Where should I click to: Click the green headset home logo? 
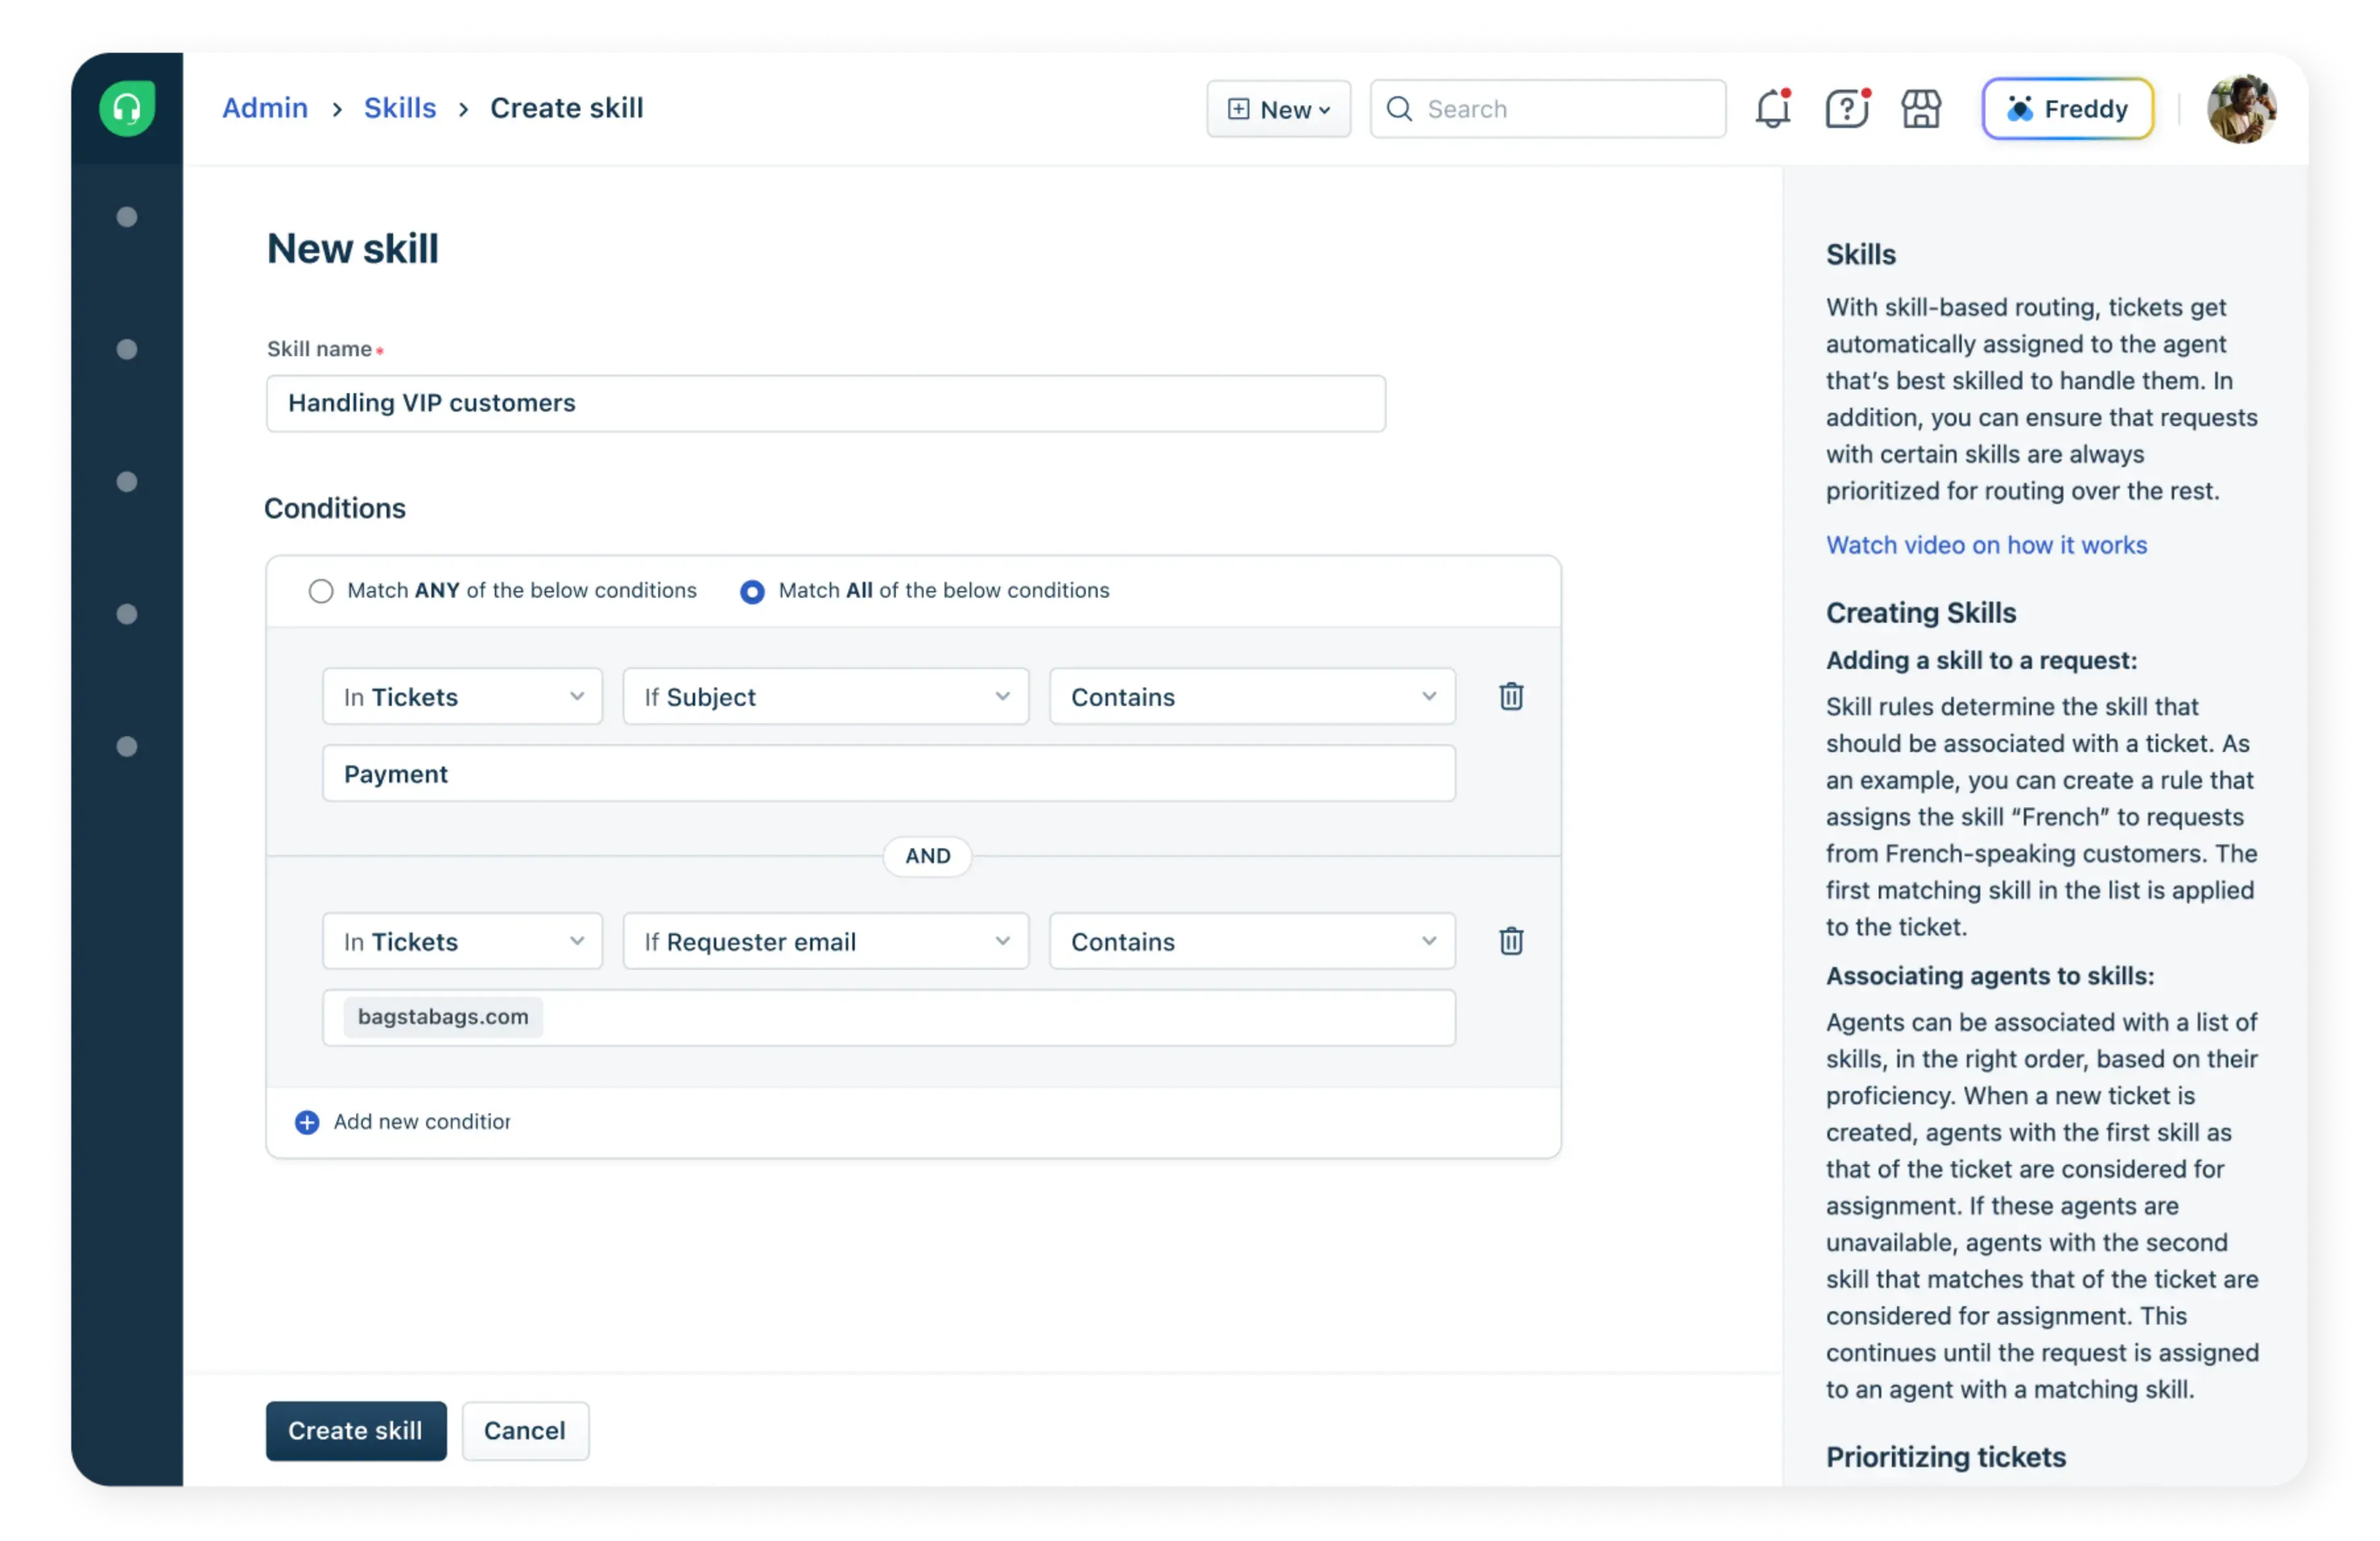(127, 108)
